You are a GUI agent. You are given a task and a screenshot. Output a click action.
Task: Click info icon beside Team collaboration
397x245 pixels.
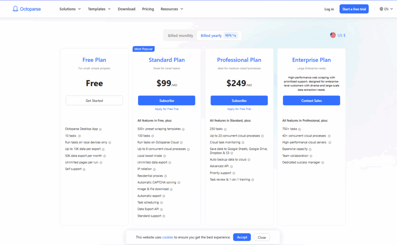[x=311, y=156]
